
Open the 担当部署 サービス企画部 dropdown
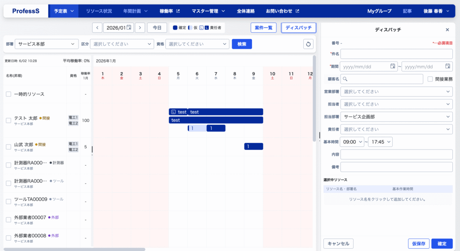[396, 117]
